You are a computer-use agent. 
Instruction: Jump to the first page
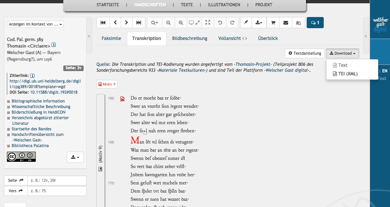[103, 23]
